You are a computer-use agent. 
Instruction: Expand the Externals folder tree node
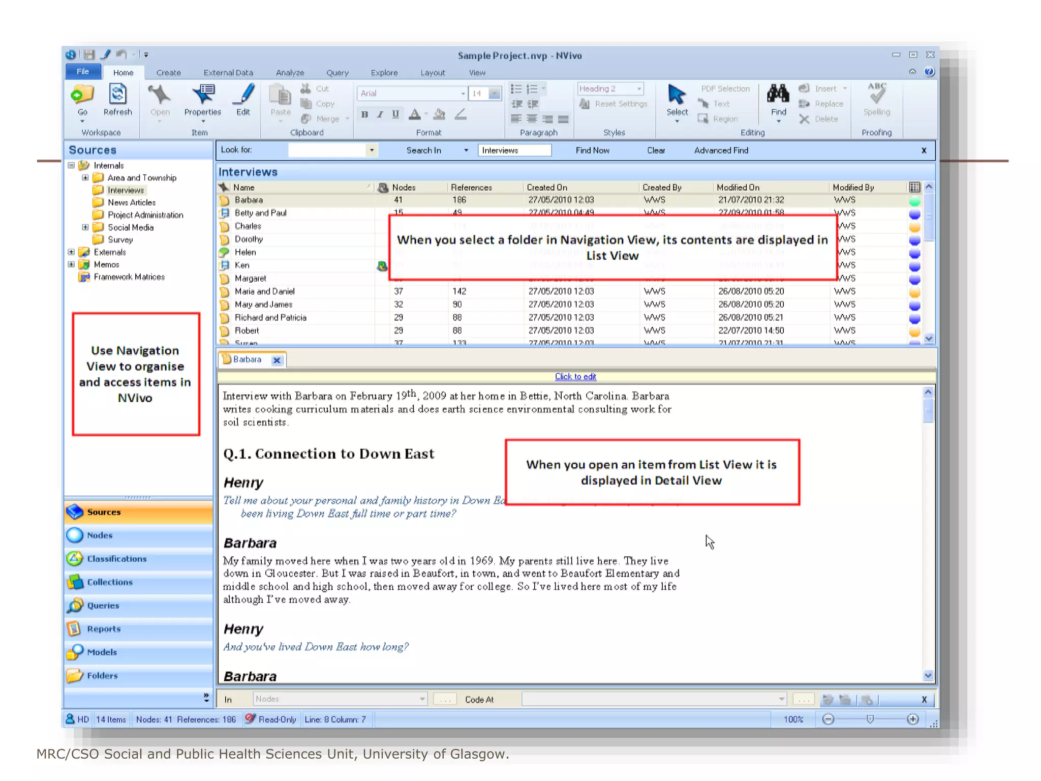(71, 252)
